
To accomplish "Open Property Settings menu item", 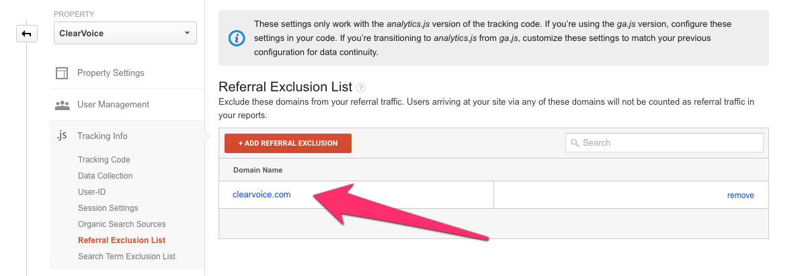I will (111, 73).
